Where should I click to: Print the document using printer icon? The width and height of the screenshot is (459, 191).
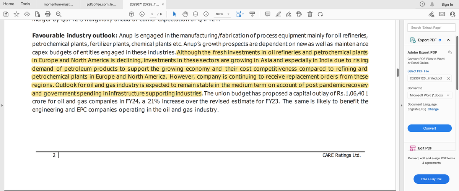(x=48, y=14)
